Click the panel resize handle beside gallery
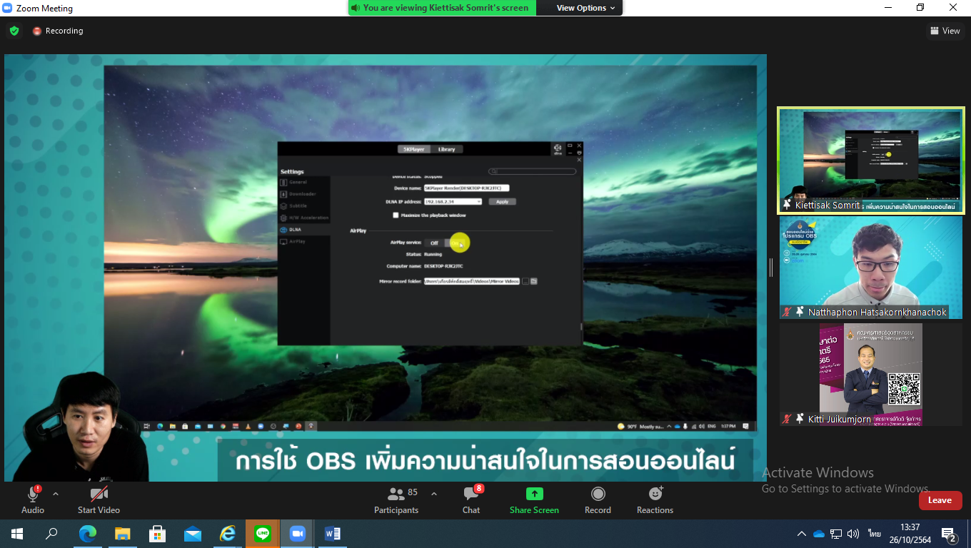971x548 pixels. tap(771, 268)
